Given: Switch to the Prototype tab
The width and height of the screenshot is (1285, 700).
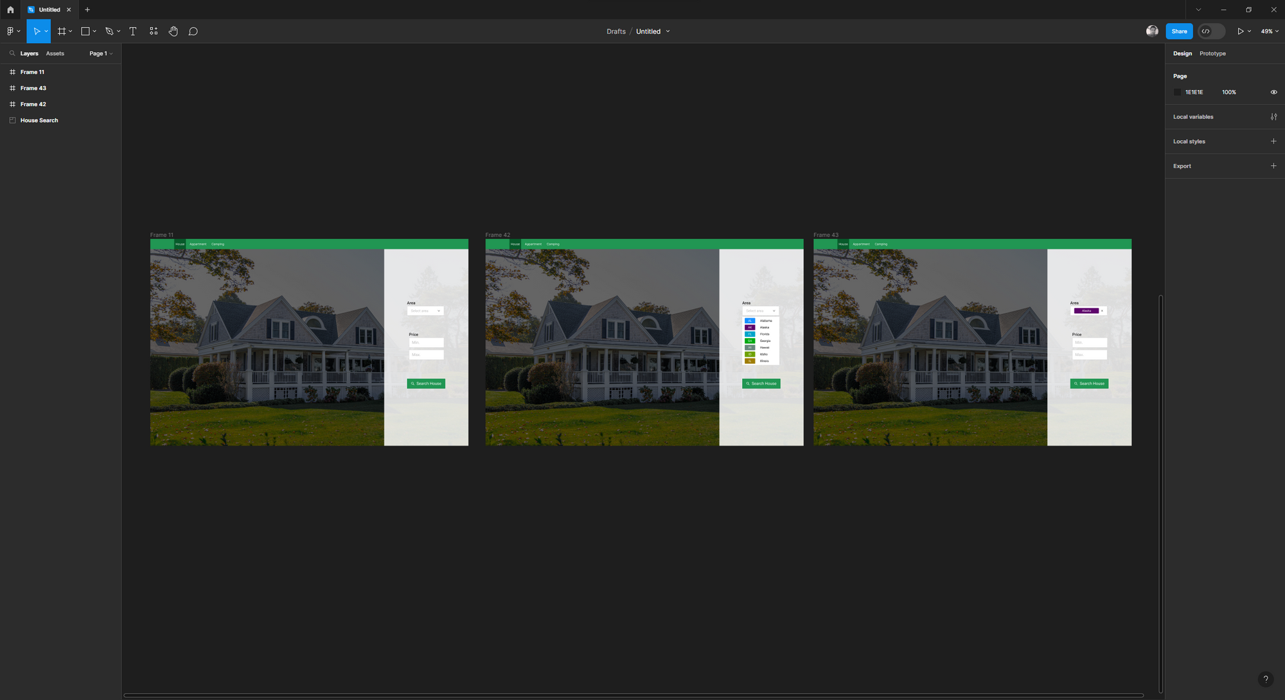Looking at the screenshot, I should (x=1212, y=53).
